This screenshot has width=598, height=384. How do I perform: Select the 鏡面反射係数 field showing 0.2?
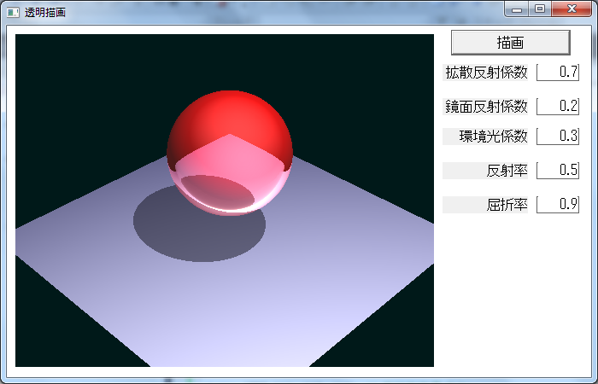coord(558,107)
